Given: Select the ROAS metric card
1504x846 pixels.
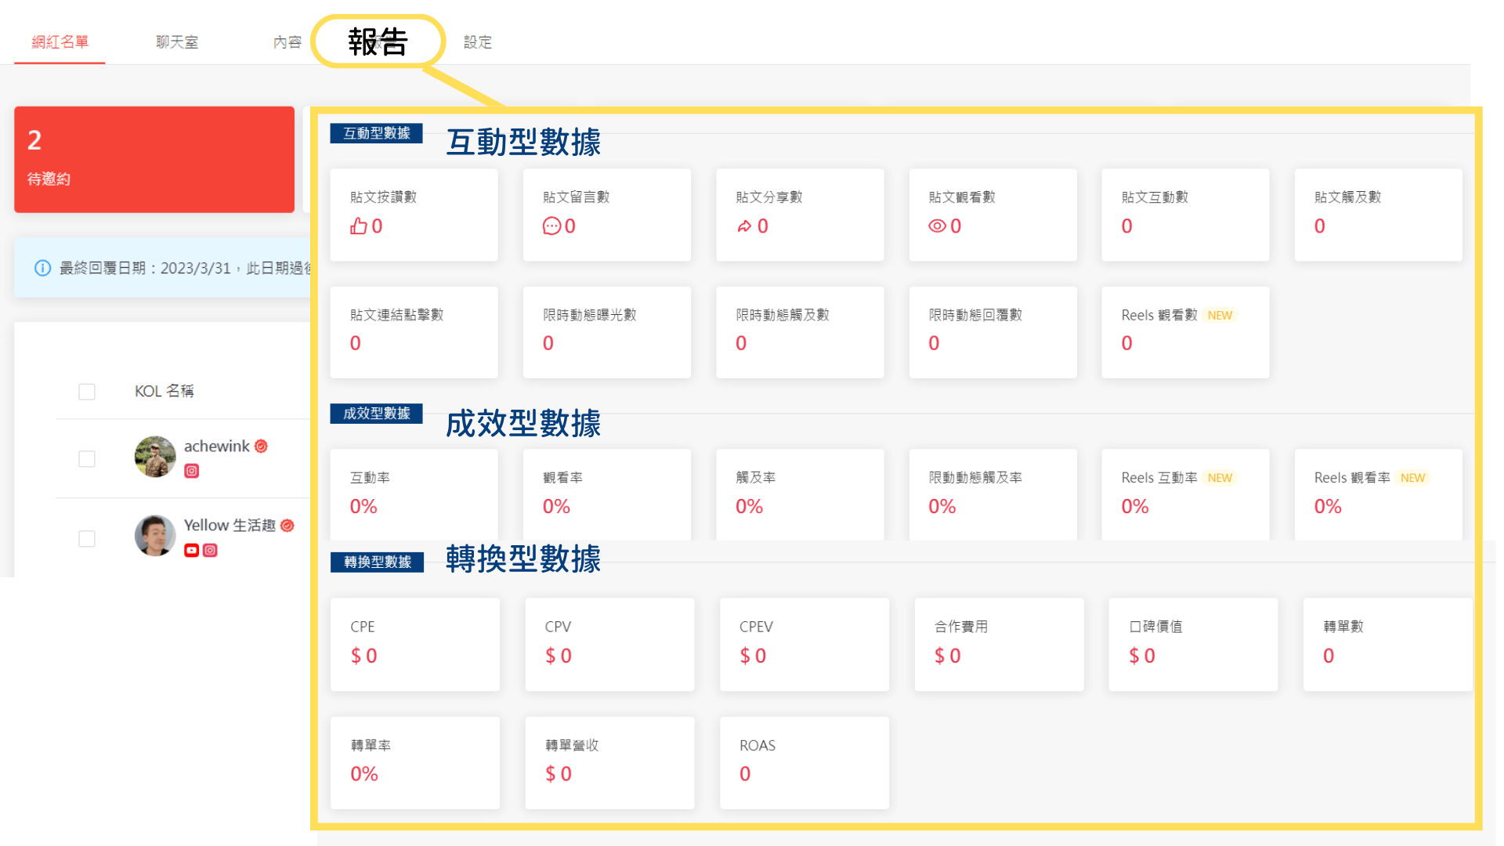Looking at the screenshot, I should click(x=804, y=762).
